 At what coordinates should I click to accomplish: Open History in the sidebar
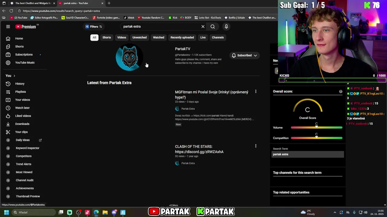pyautogui.click(x=20, y=84)
